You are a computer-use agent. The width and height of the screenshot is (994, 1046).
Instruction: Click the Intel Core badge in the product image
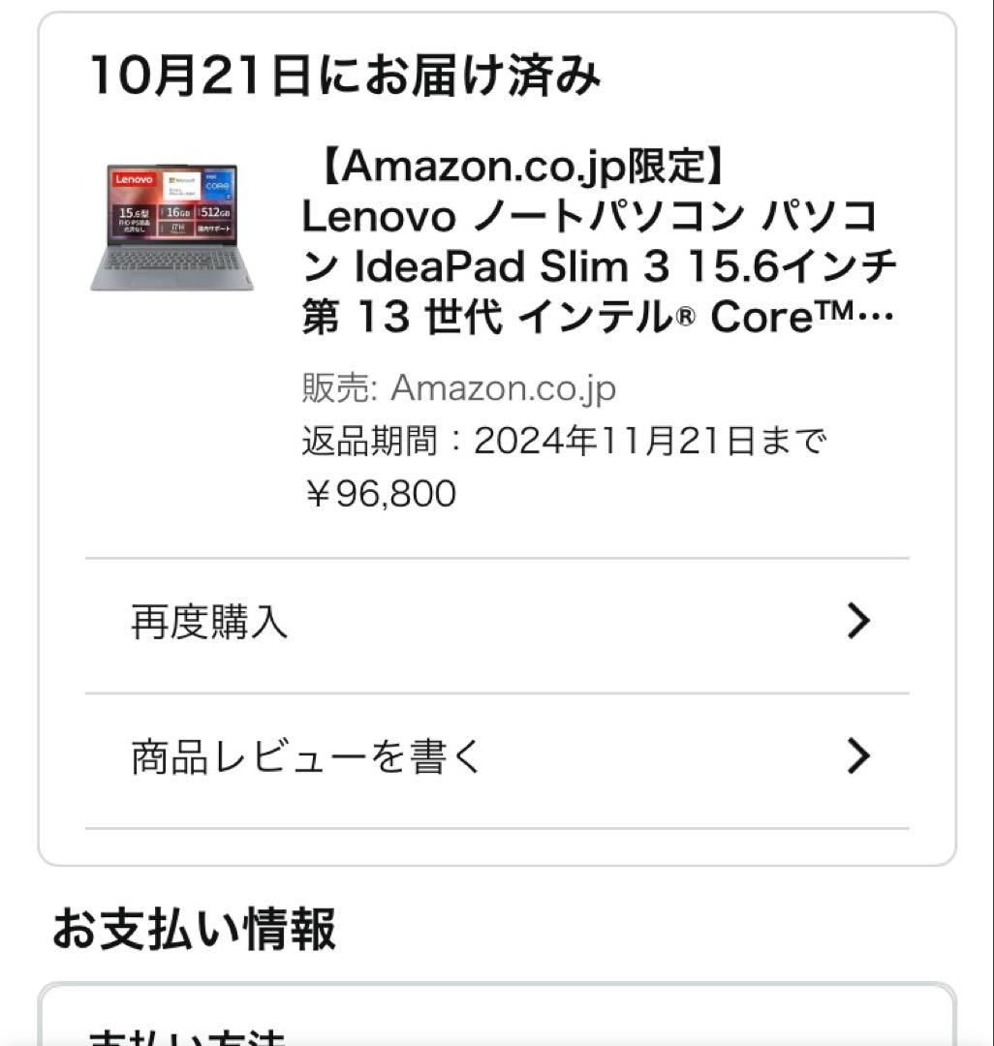tap(218, 185)
